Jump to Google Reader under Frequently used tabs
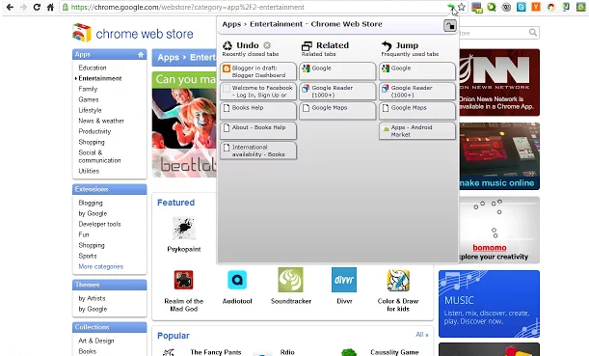Viewport: 589px width, 356px height. click(417, 92)
